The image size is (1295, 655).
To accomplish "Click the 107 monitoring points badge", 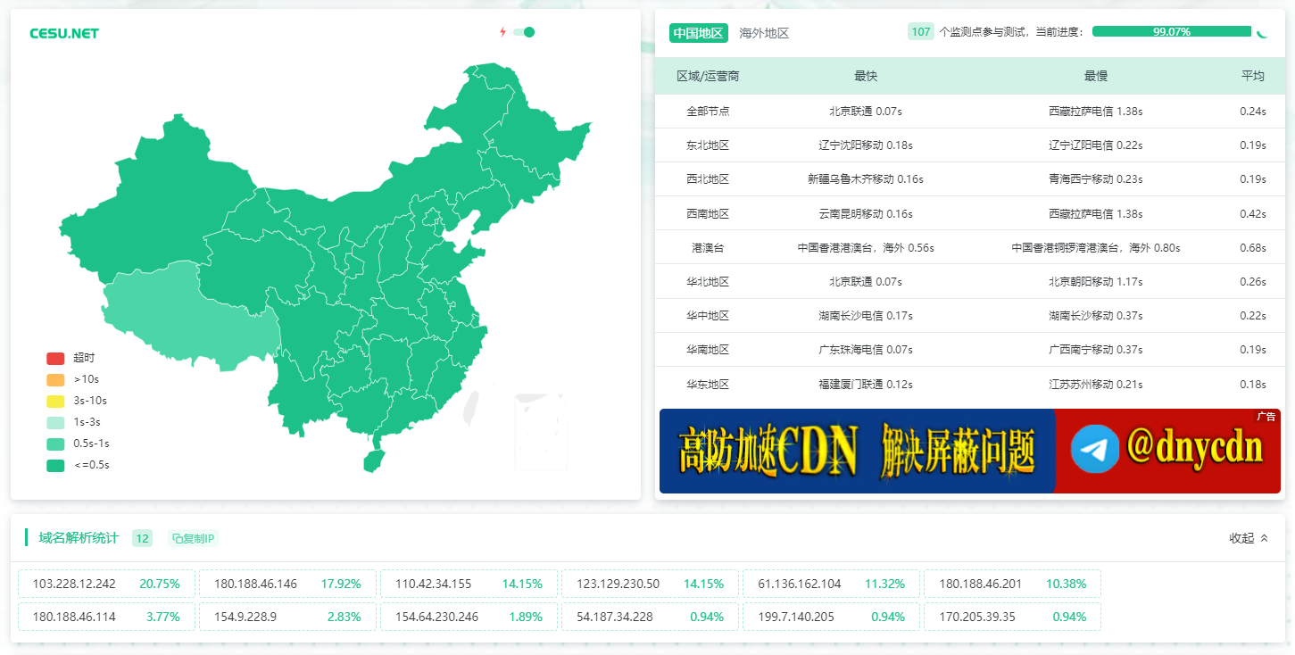I will pos(921,32).
